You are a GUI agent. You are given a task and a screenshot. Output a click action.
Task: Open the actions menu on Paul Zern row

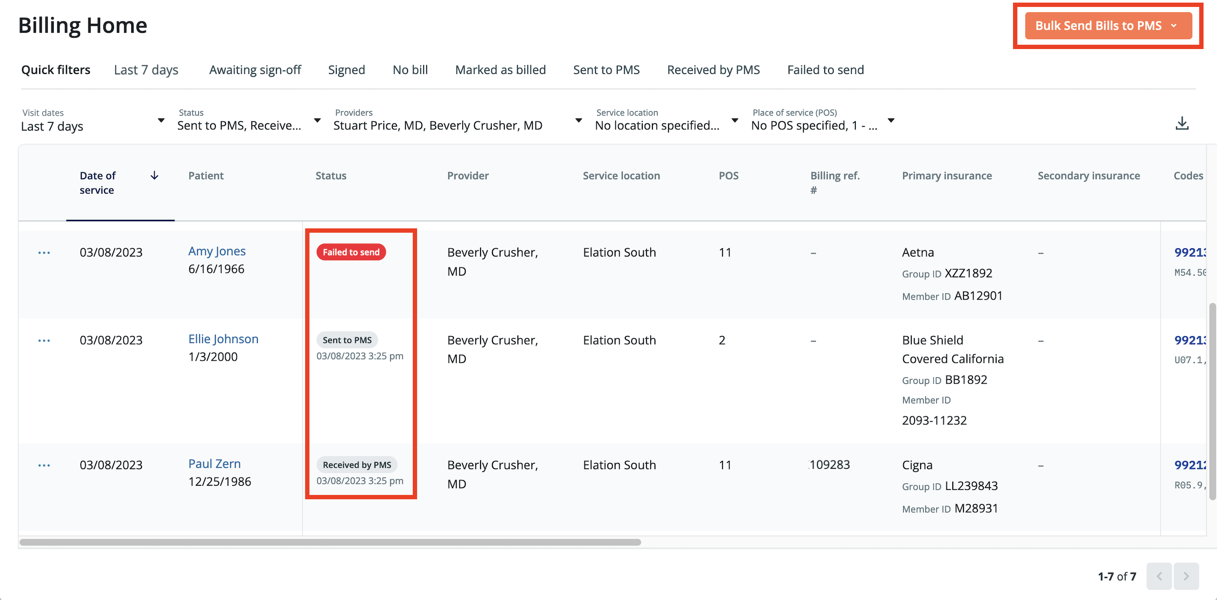coord(44,465)
